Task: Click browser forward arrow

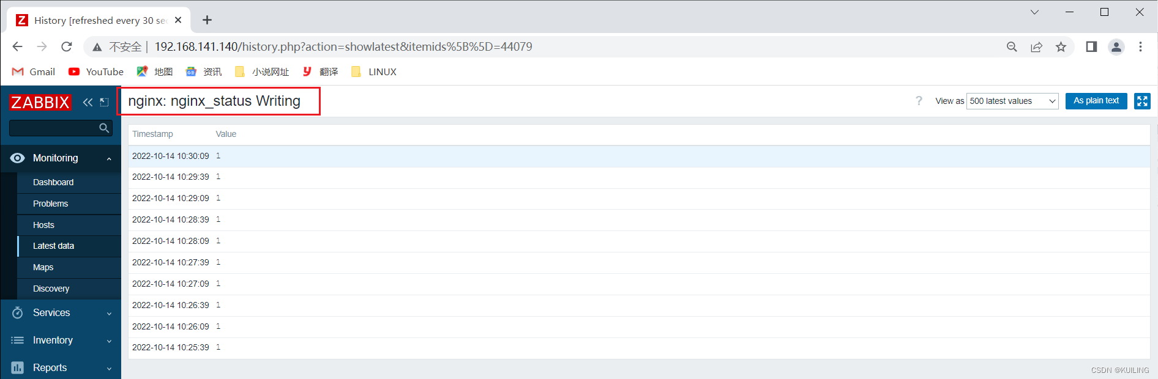Action: point(42,46)
